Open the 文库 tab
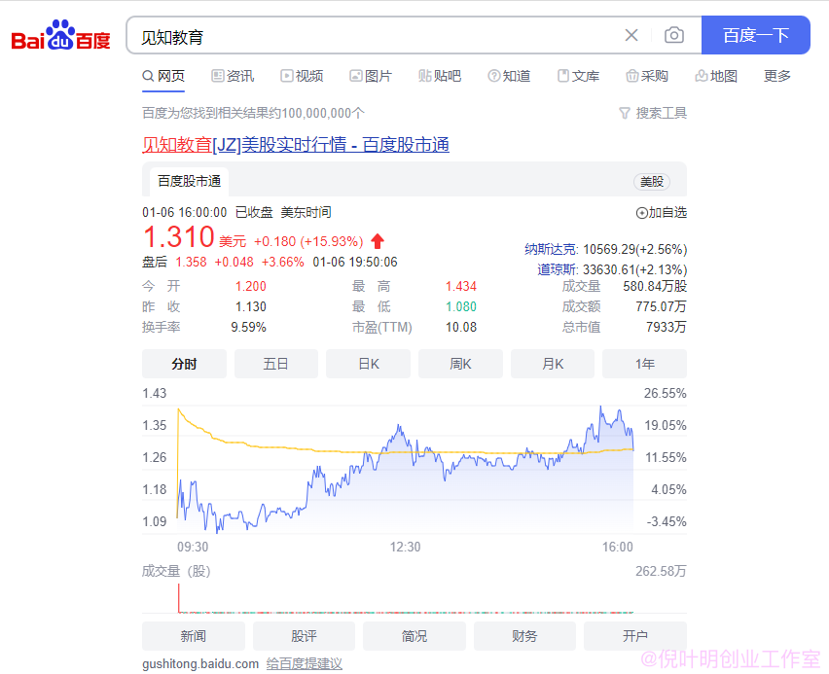Viewport: 829px width, 674px height. coord(578,76)
